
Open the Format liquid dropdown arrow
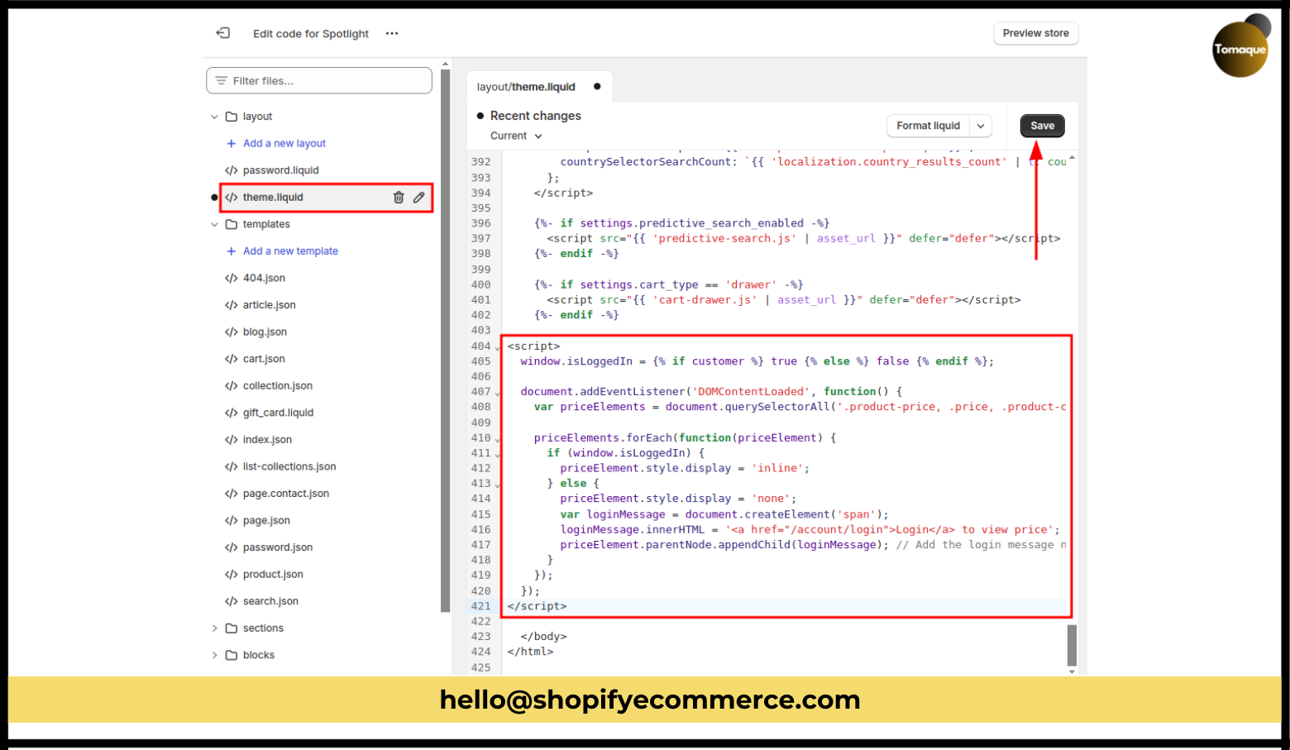(981, 126)
